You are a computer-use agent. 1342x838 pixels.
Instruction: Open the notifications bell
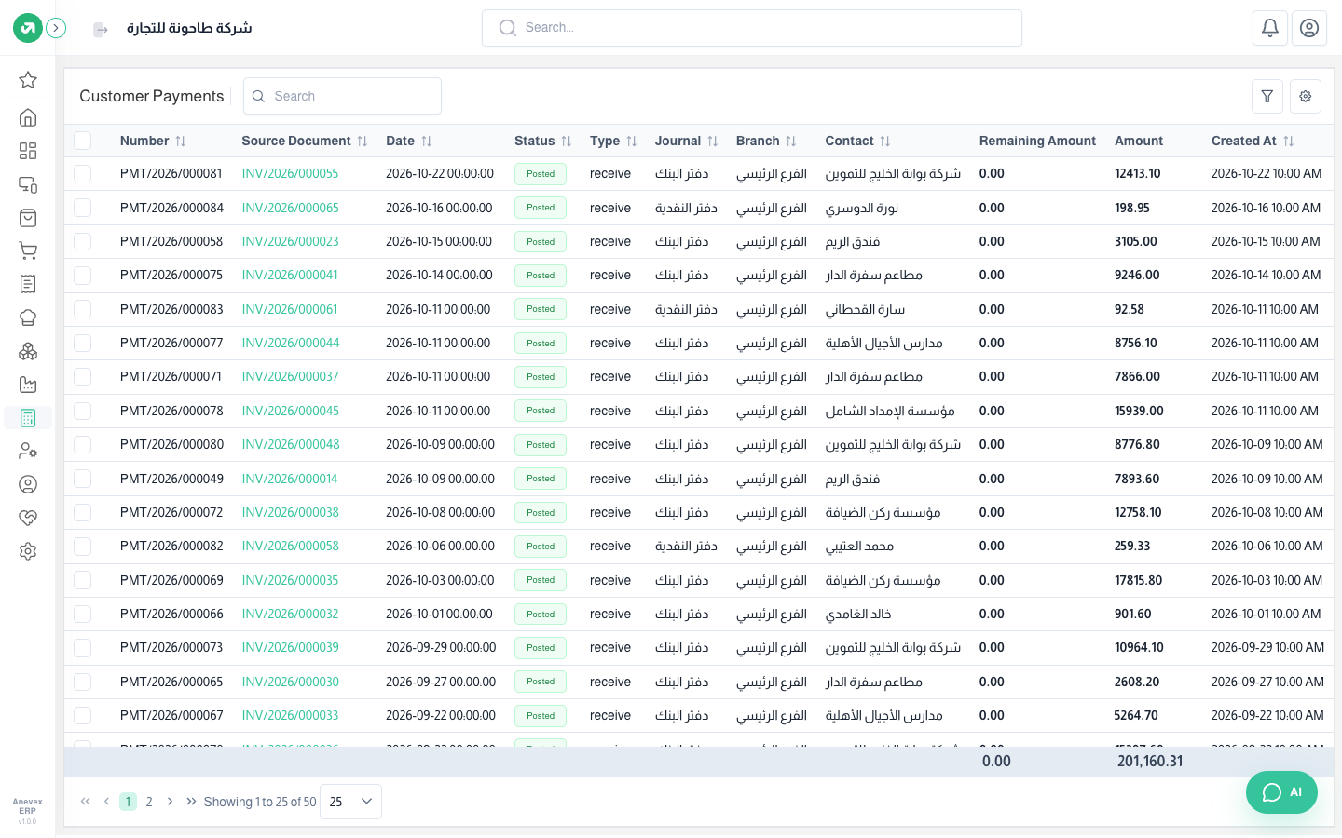pos(1270,28)
